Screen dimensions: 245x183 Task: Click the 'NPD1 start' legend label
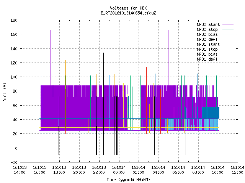pyautogui.click(x=208, y=44)
